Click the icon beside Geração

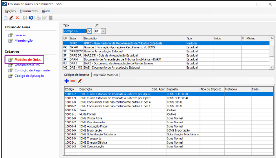(10, 35)
